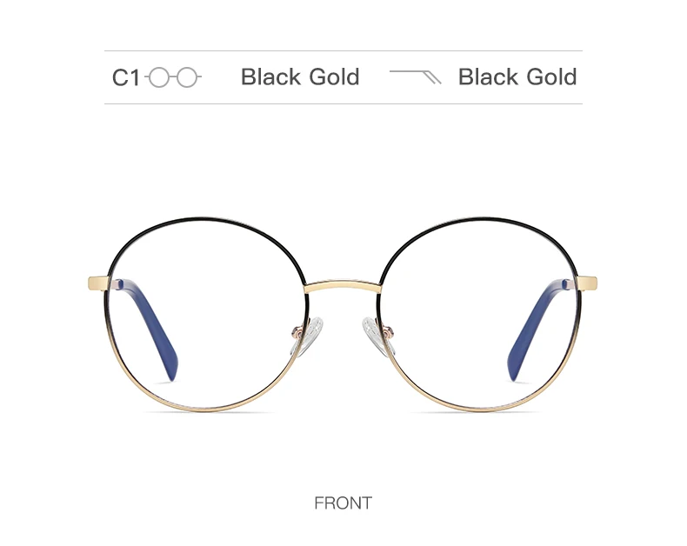Click the right gold hinge end piece
This screenshot has width=687, height=546.
587,283
